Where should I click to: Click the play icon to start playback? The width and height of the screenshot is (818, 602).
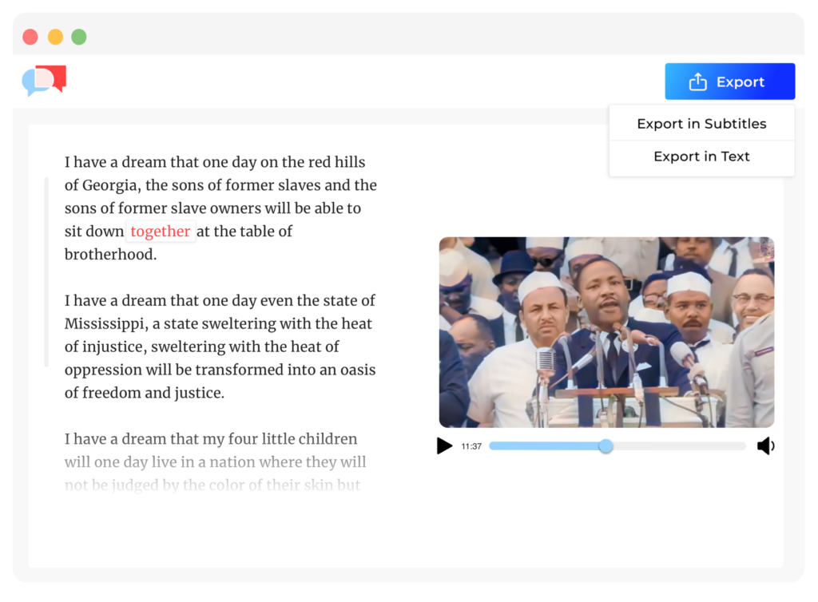[x=444, y=446]
